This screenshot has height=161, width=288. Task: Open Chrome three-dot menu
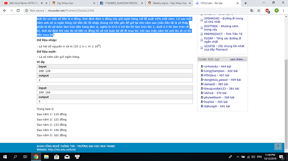point(283,11)
